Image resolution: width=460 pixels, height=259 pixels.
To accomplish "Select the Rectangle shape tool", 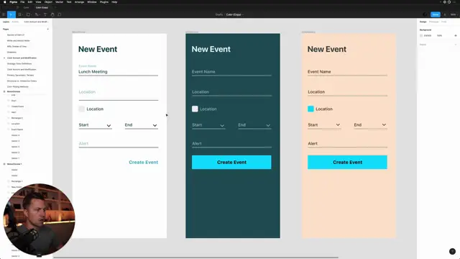I will [x=28, y=14].
